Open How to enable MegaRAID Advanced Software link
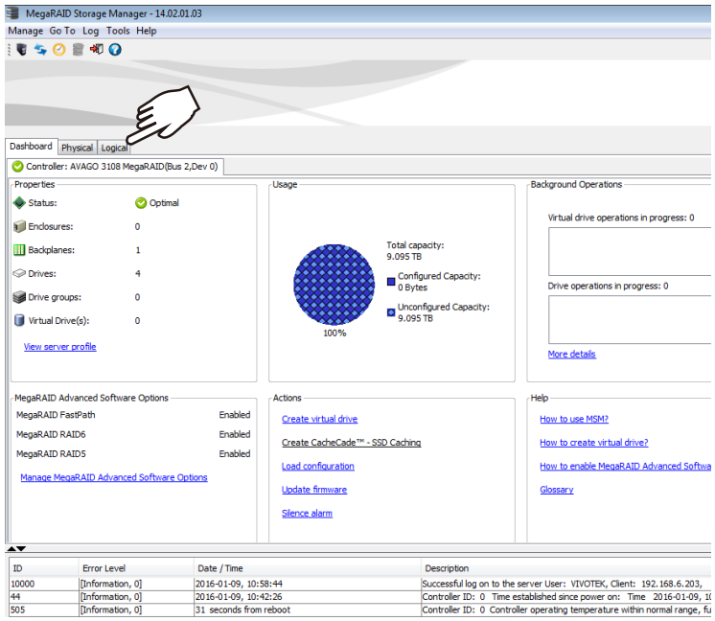 [625, 466]
